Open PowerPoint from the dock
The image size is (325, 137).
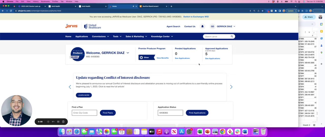207,132
